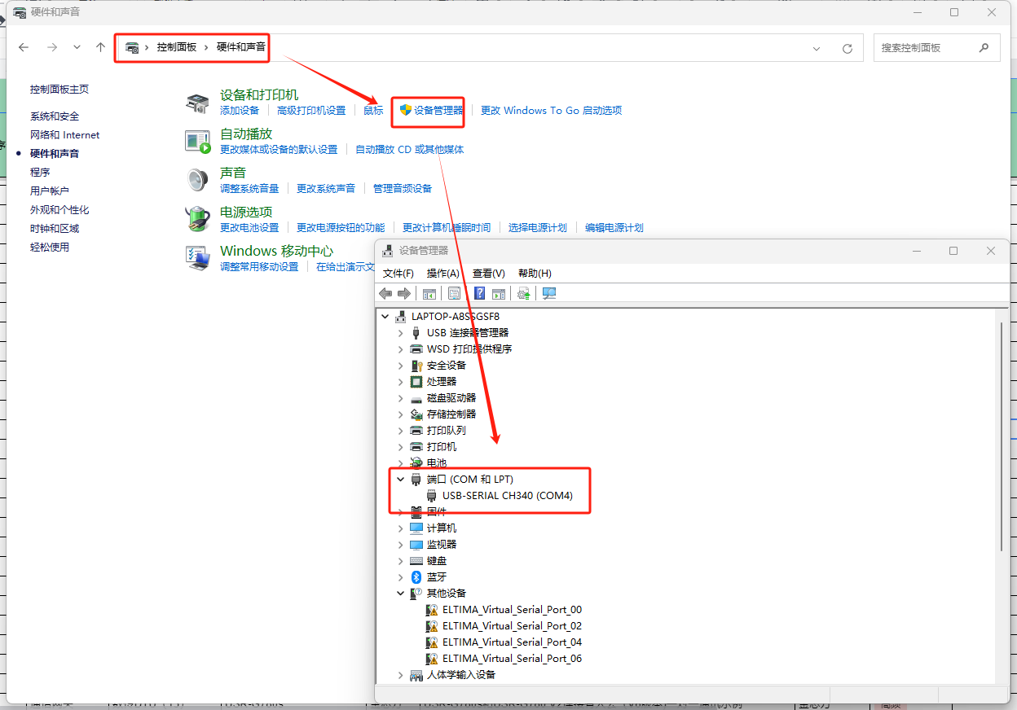This screenshot has height=710, width=1017.
Task: Open the recent locations dropdown arrow
Action: click(x=77, y=47)
